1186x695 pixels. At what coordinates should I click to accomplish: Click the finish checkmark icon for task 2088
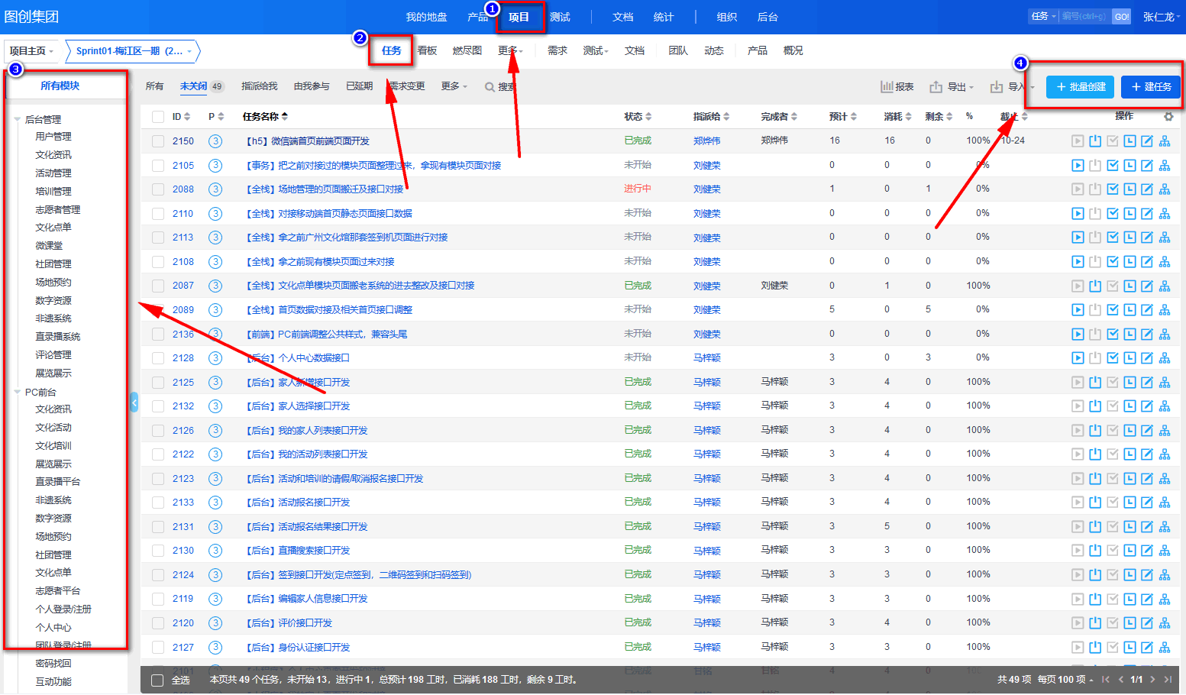point(1113,189)
